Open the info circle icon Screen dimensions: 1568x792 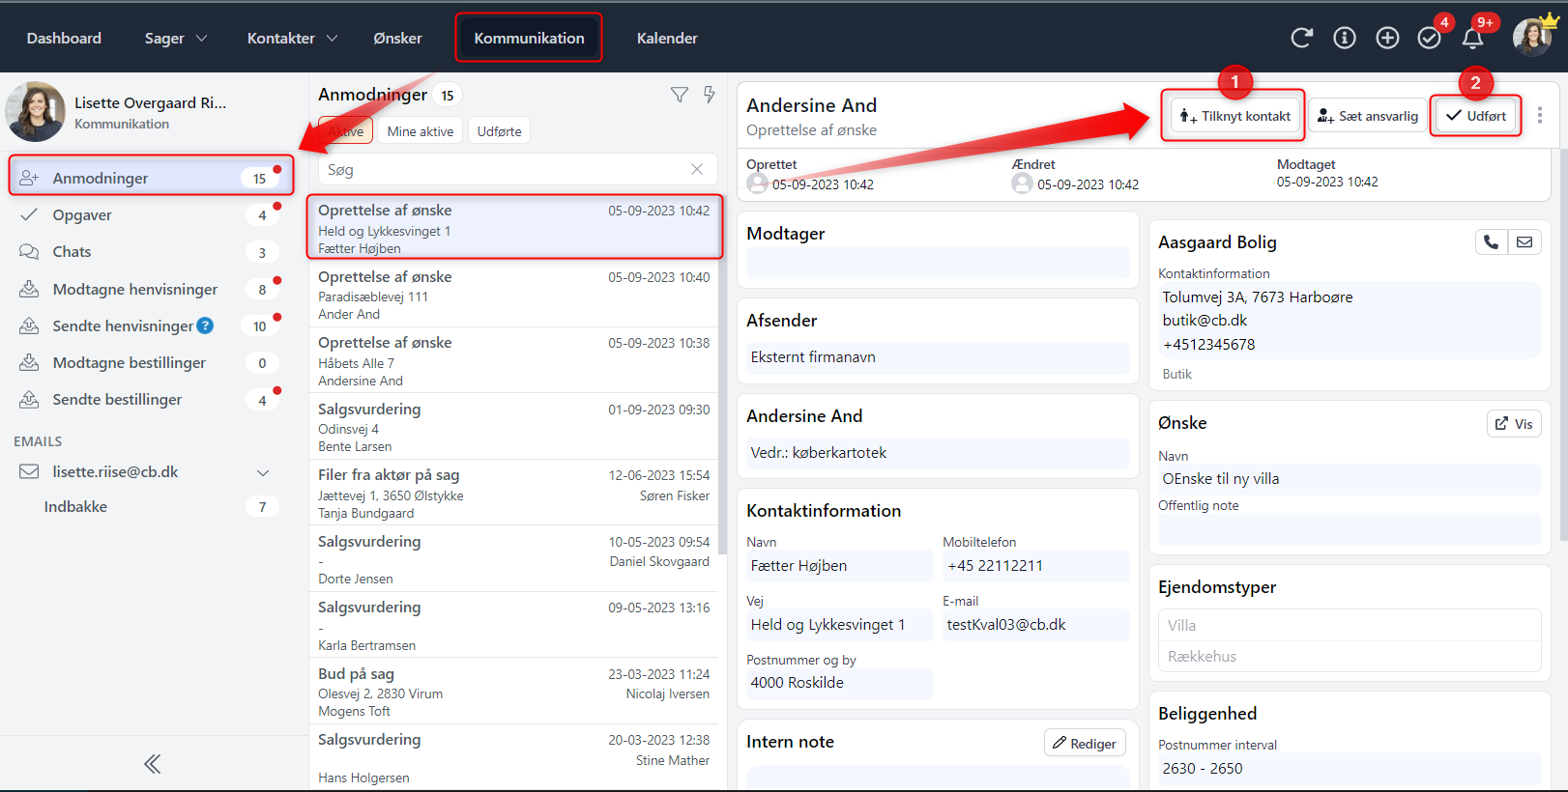(x=1345, y=38)
